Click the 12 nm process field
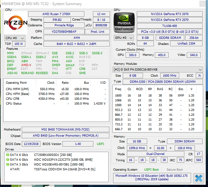The height and width of the screenshot is (187, 208). click(x=101, y=14)
